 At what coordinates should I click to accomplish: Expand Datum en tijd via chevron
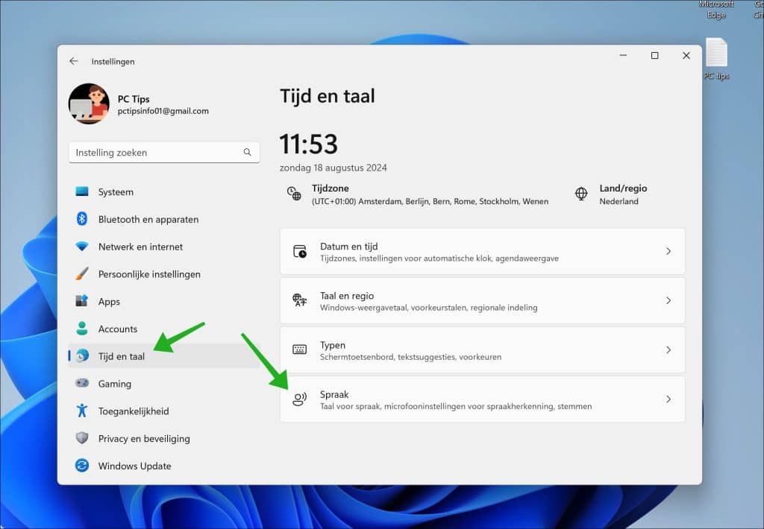coord(668,251)
